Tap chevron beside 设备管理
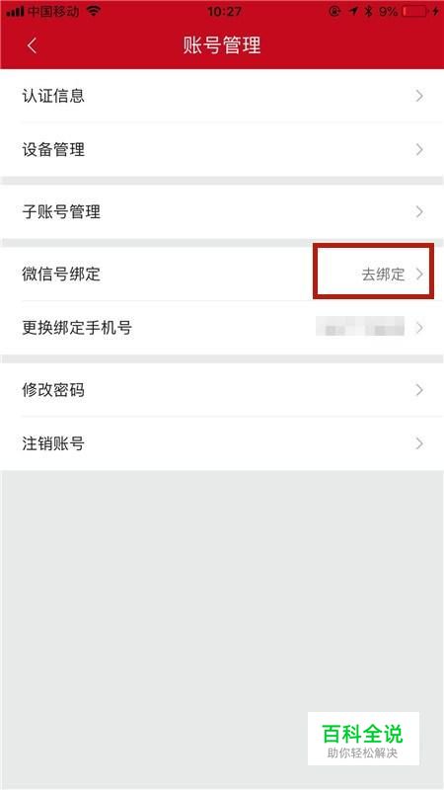The height and width of the screenshot is (790, 444). [x=419, y=150]
